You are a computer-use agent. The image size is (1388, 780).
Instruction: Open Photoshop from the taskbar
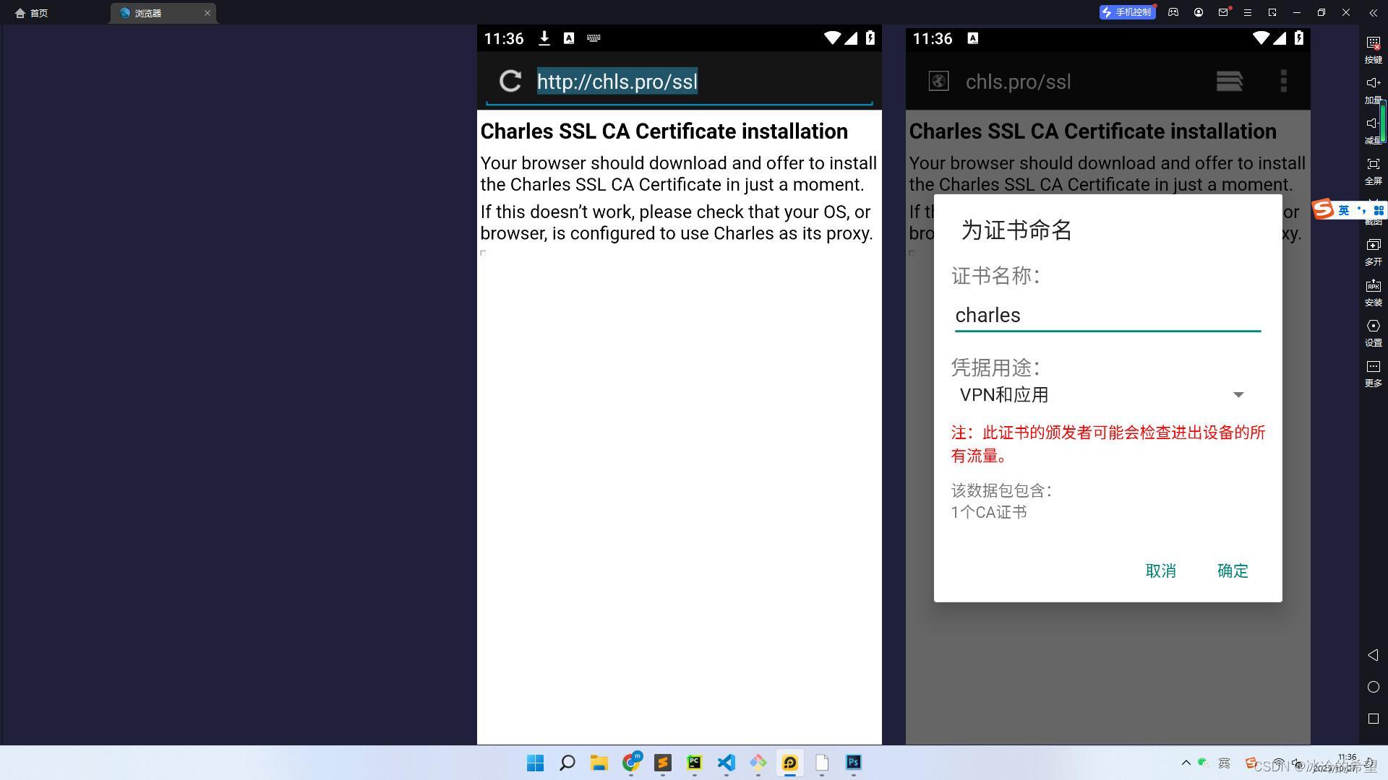pyautogui.click(x=853, y=763)
